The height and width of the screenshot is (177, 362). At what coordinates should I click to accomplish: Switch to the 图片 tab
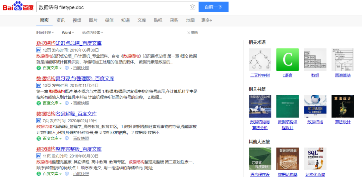click(x=93, y=20)
